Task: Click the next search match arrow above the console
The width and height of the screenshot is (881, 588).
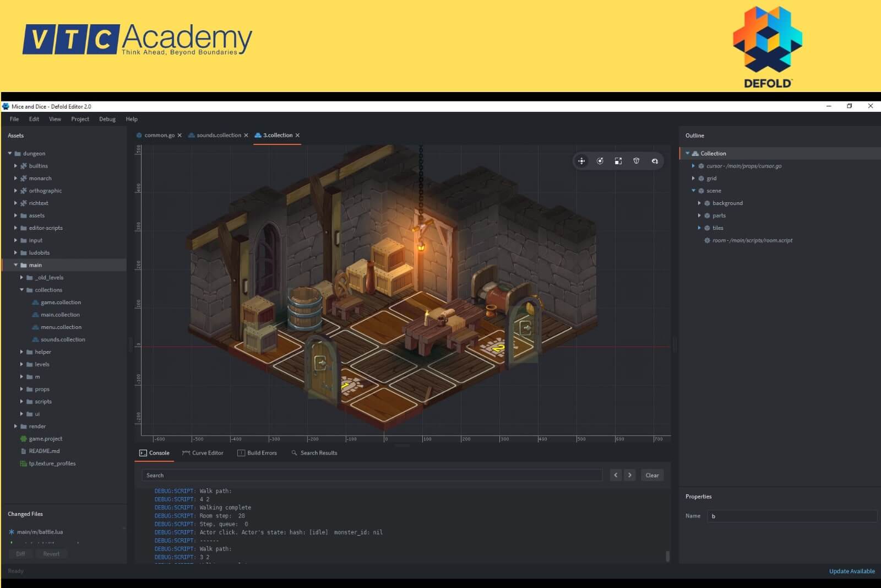Action: click(630, 474)
